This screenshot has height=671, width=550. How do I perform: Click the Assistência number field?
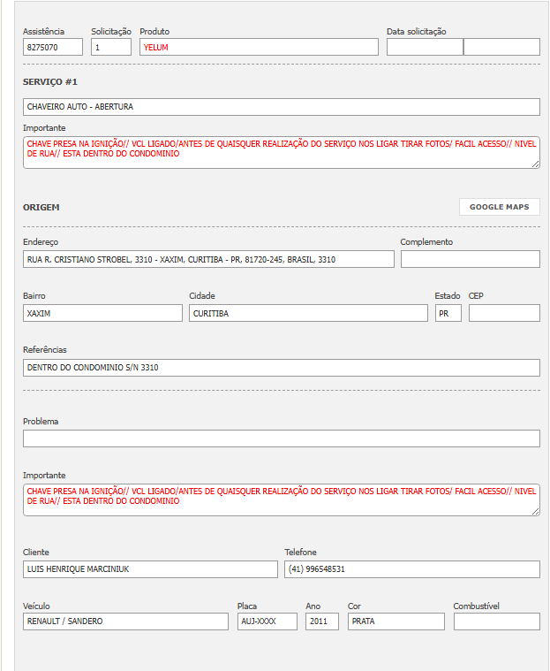pyautogui.click(x=53, y=48)
